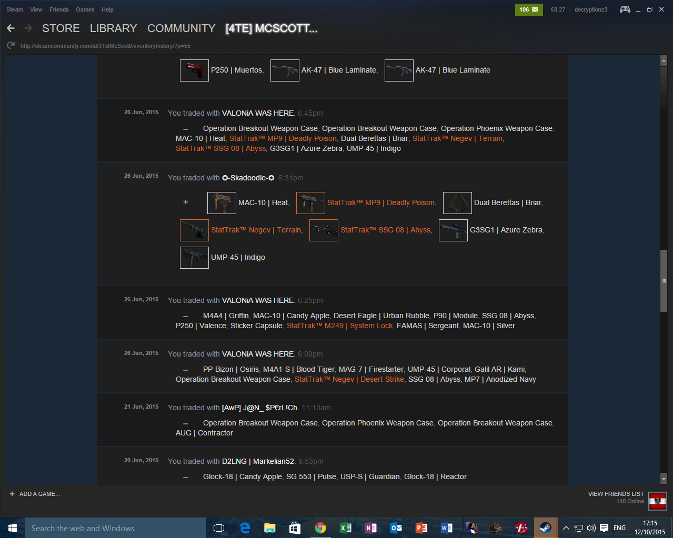Click the MAC-10 Heat weapon image
673x538 pixels.
pos(222,203)
